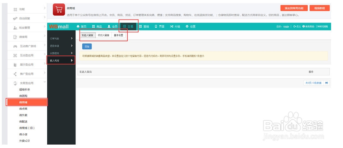Click the 功能 grid icon in sidebar

coord(15,9)
